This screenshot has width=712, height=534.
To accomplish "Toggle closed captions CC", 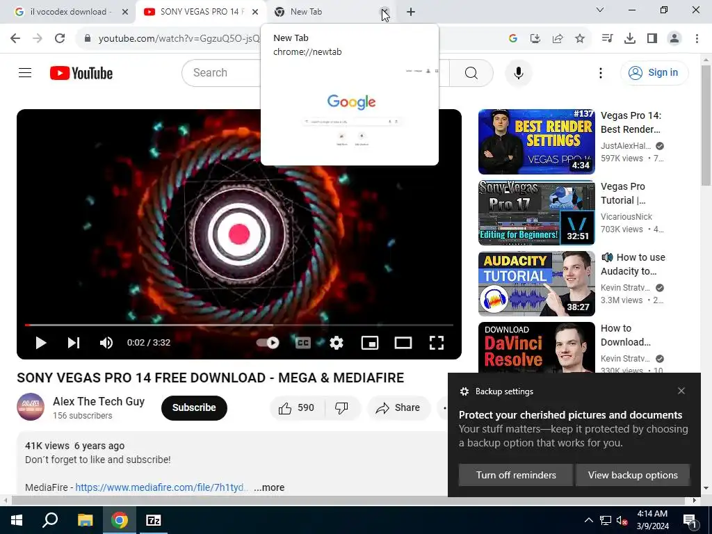I will (x=303, y=343).
